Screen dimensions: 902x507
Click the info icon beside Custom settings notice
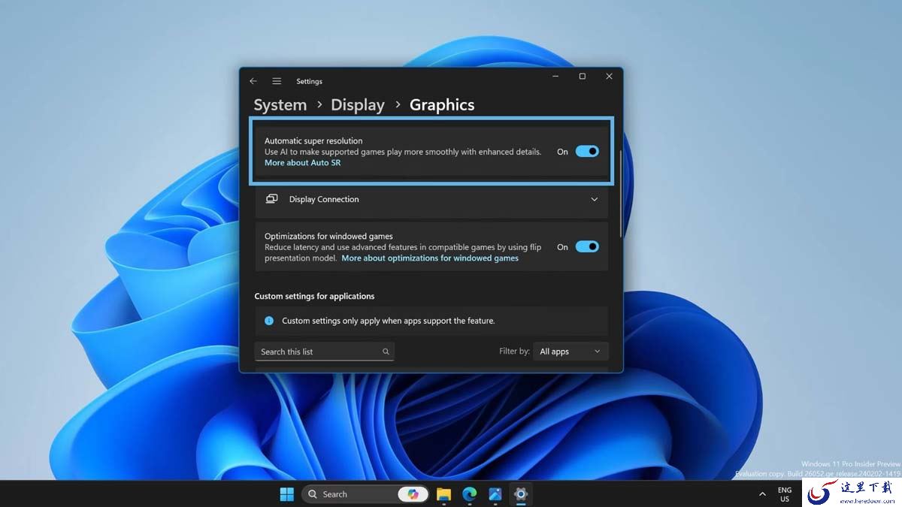pos(269,321)
